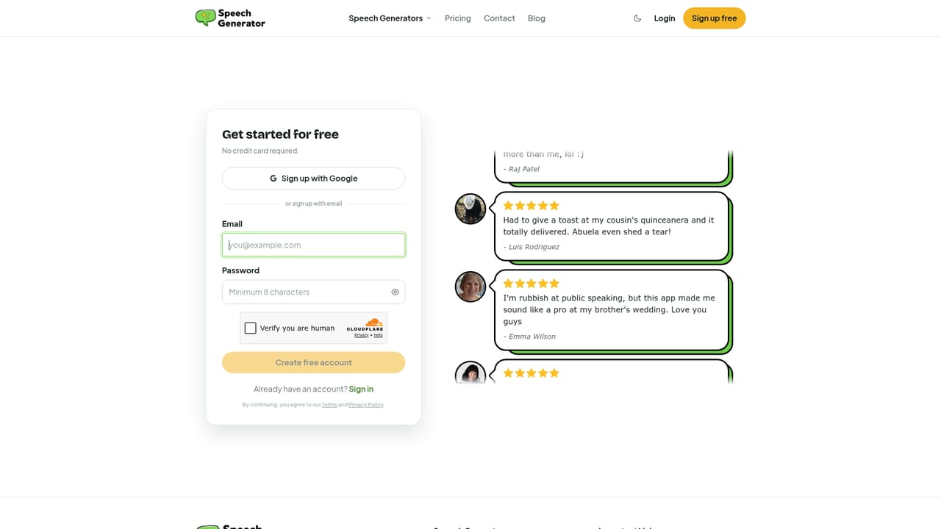Expand the Speech Generators dropdown
This screenshot has height=529, width=941.
390,18
